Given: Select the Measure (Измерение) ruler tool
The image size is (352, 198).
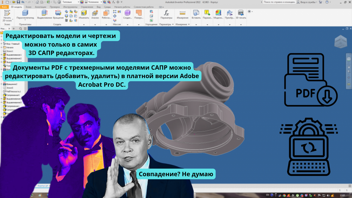Looking at the screenshot, I should point(182,14).
